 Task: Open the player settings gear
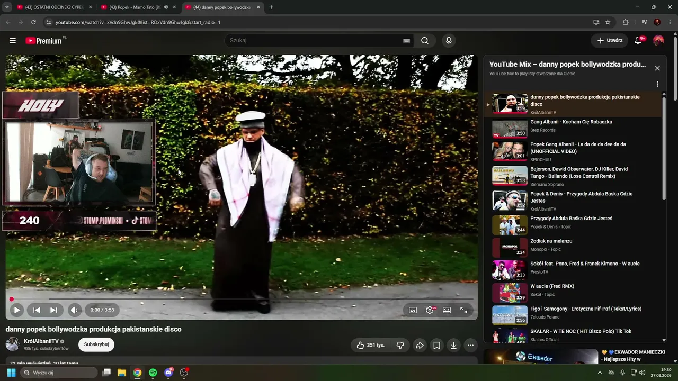coord(430,310)
